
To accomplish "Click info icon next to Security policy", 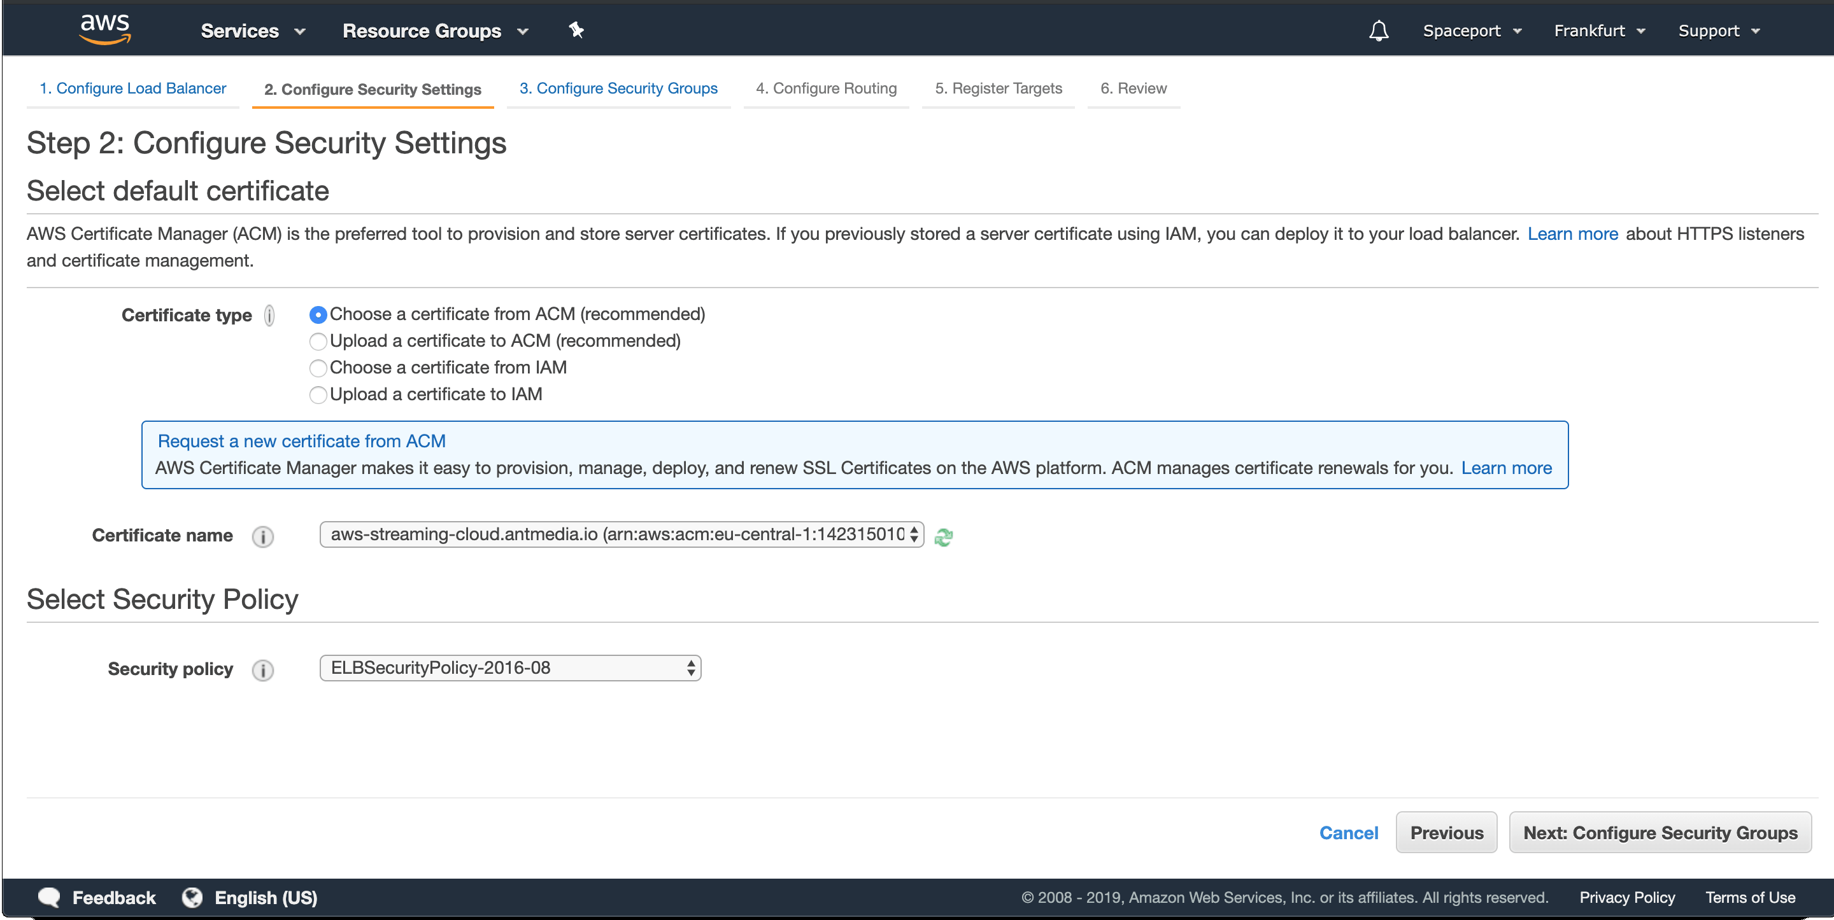I will pos(263,670).
